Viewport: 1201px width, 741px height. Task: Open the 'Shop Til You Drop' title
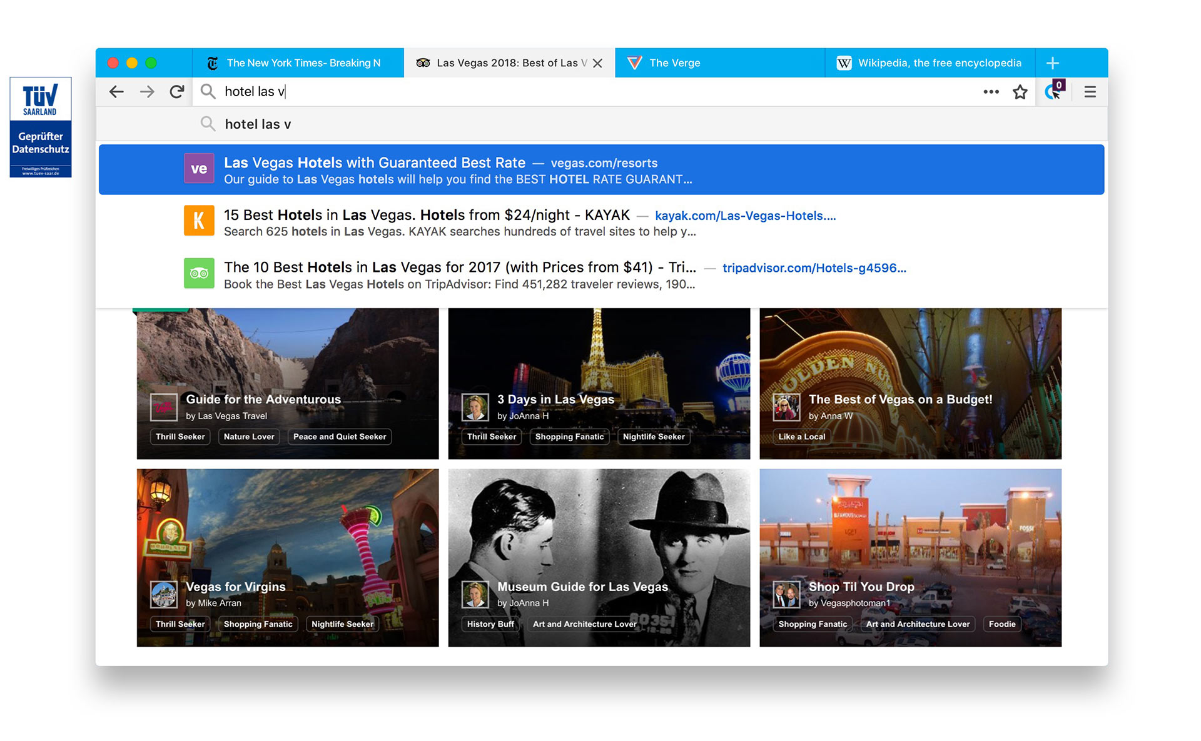[861, 587]
